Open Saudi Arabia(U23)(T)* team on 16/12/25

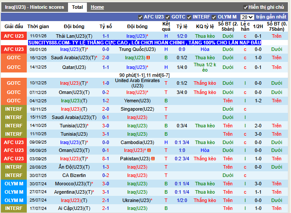point(74,58)
